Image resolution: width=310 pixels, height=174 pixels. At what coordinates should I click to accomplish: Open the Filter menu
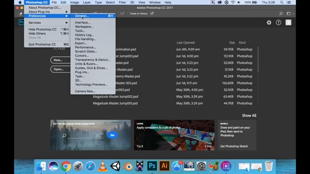pos(123,2)
